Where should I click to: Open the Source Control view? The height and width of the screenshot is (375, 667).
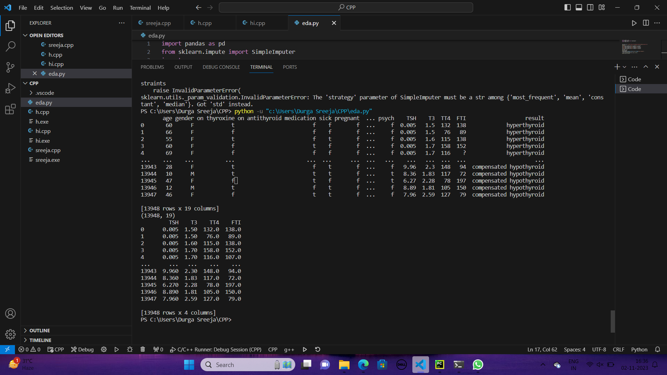[10, 67]
